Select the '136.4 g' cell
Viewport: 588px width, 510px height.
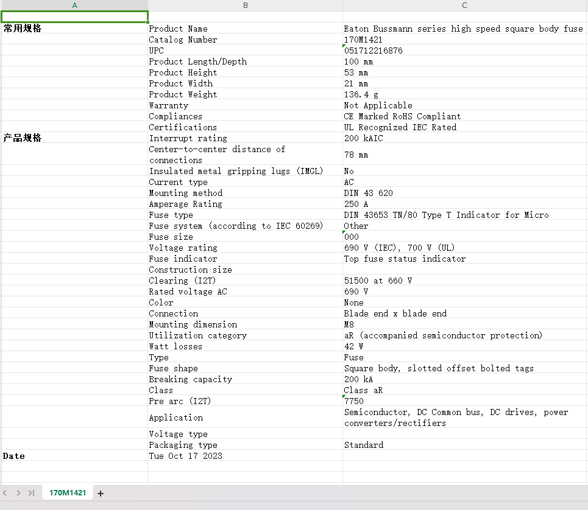(x=465, y=94)
